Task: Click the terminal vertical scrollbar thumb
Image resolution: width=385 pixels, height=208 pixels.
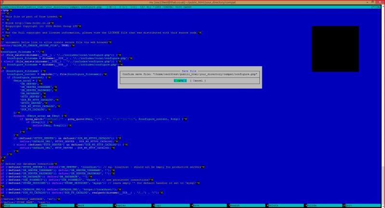Action: point(383,185)
